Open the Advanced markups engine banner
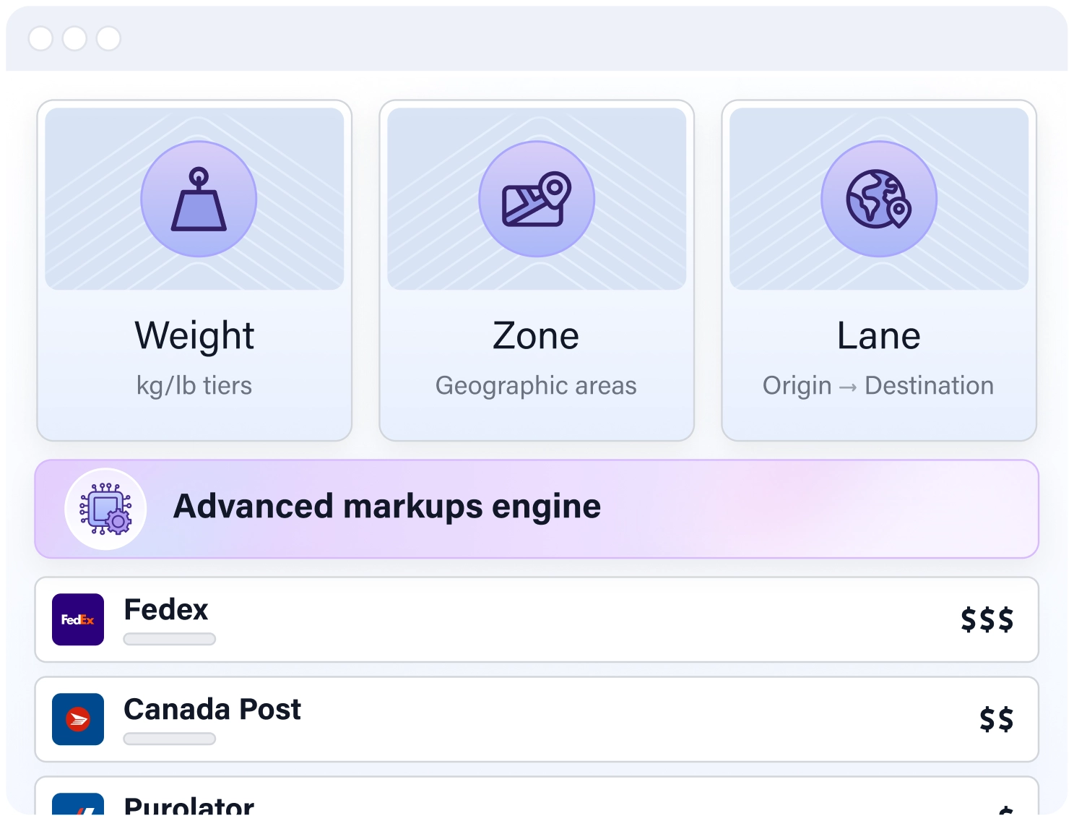 pyautogui.click(x=537, y=509)
